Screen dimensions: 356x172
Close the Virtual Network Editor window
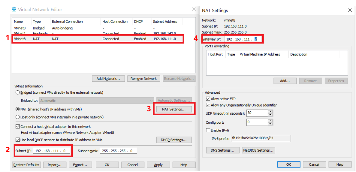click(194, 9)
